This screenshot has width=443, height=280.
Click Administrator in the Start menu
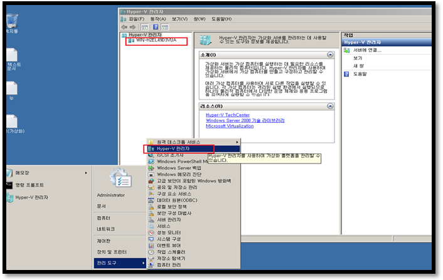coord(110,195)
